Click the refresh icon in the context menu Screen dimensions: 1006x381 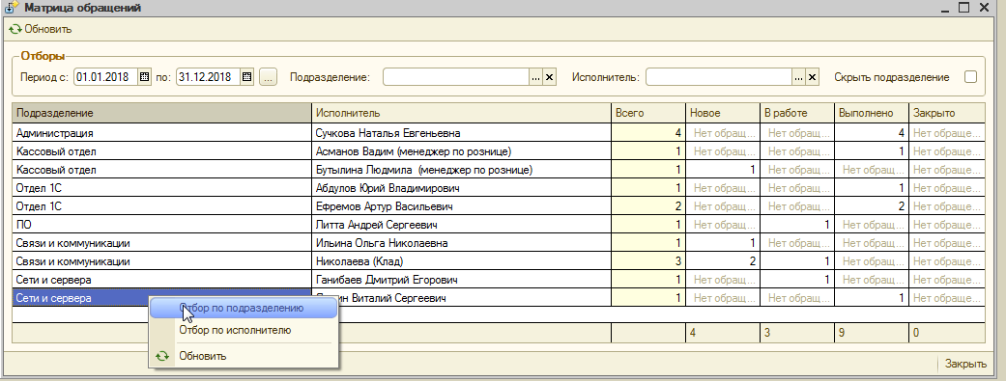point(163,356)
